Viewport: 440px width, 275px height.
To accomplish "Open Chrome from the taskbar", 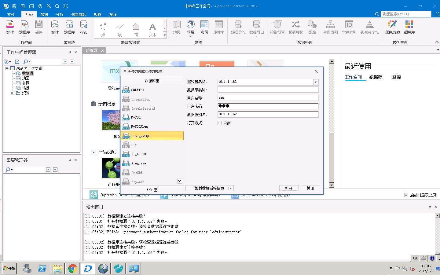I will (72, 269).
